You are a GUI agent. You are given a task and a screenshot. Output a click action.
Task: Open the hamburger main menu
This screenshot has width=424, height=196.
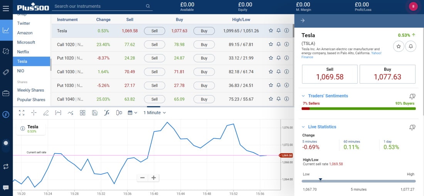tap(6, 8)
